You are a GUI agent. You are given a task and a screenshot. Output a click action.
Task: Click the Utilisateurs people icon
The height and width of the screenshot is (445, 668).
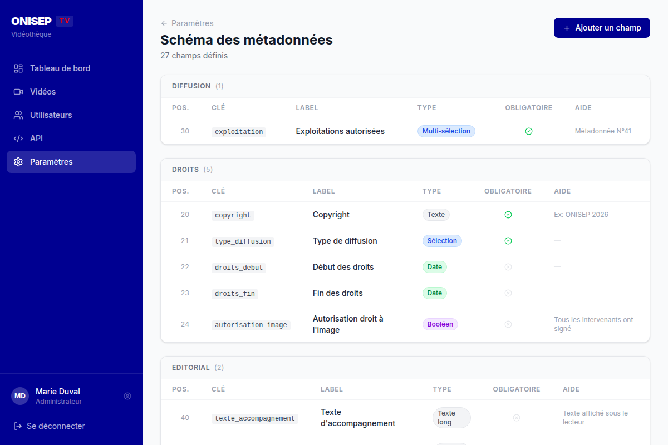point(18,115)
